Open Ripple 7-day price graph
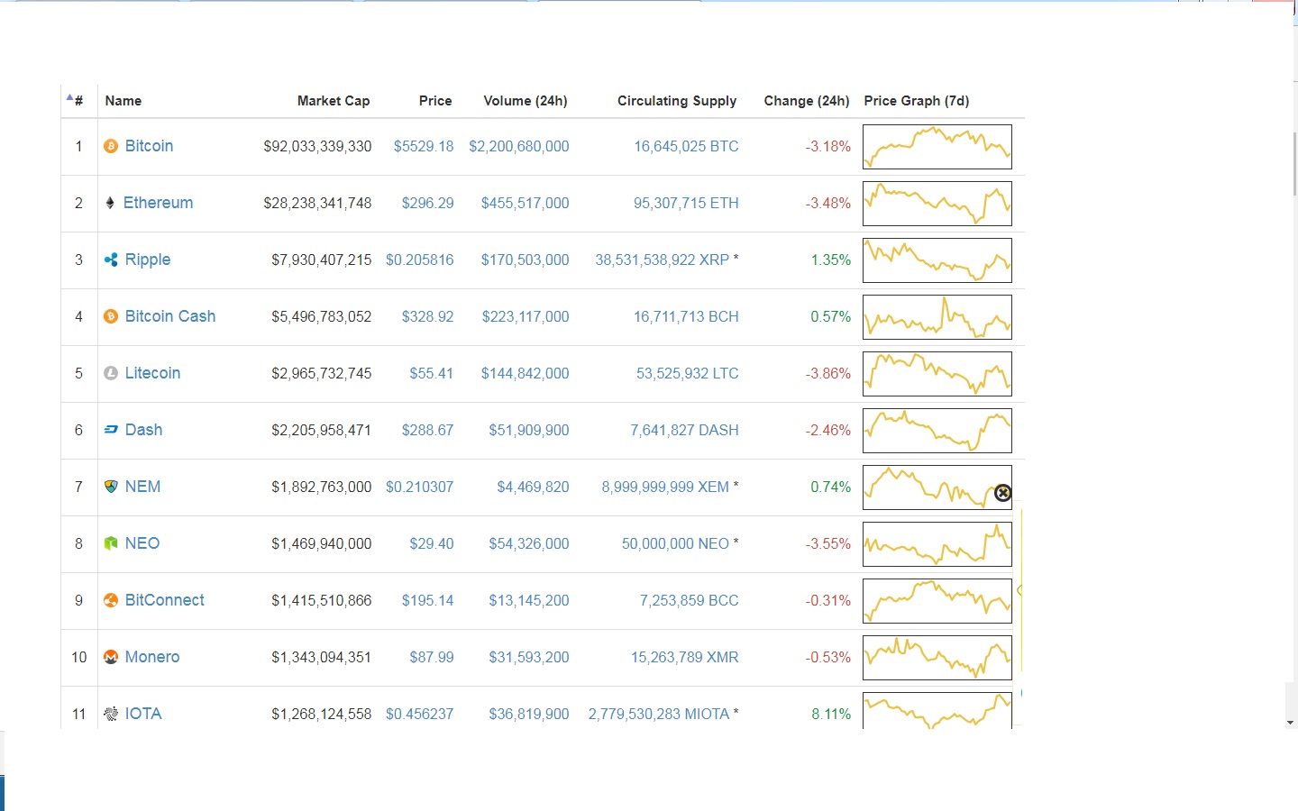Image resolution: width=1298 pixels, height=811 pixels. point(937,260)
